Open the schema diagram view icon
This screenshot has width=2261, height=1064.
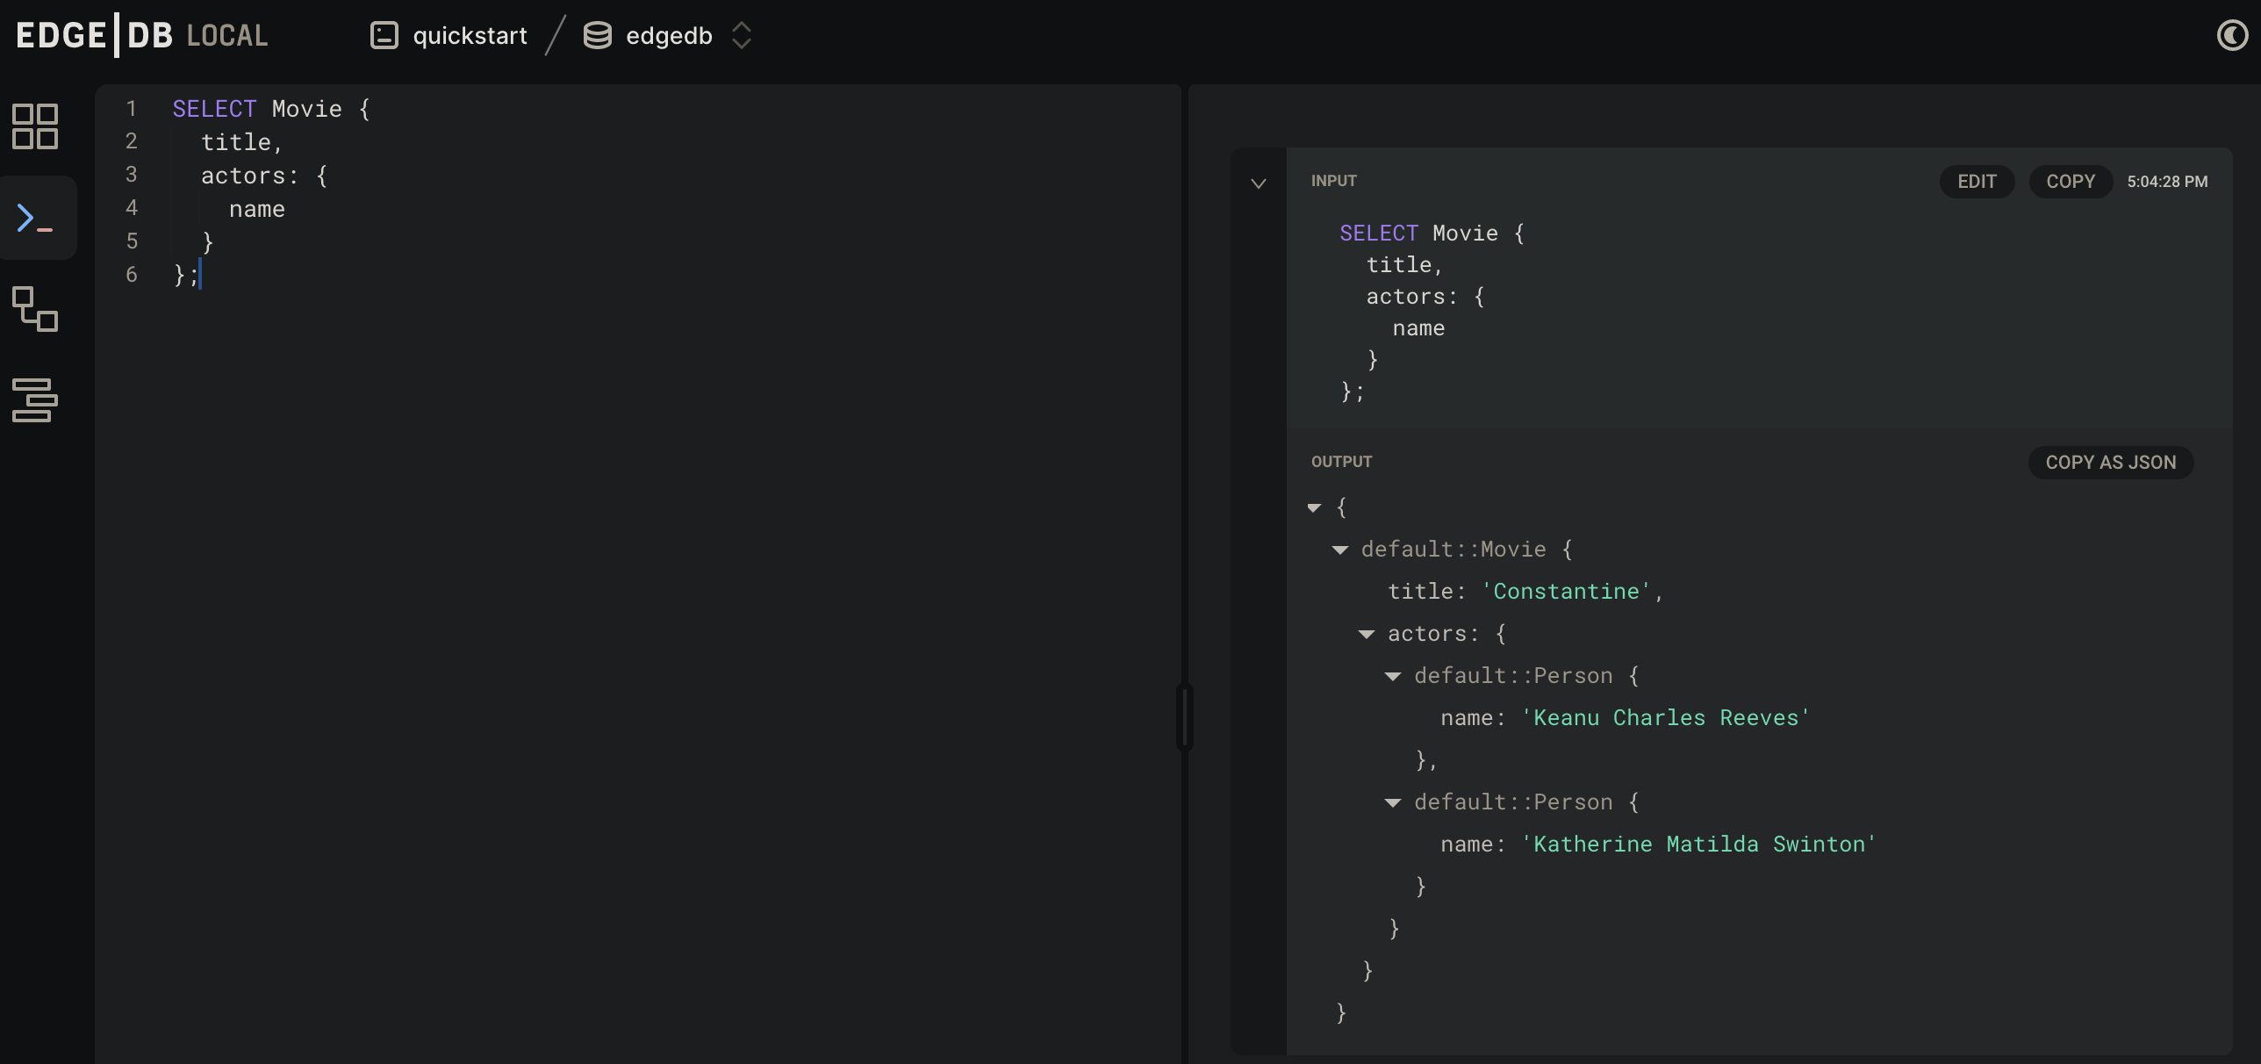click(x=35, y=309)
